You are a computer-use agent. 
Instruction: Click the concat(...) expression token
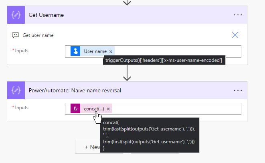[x=91, y=108]
